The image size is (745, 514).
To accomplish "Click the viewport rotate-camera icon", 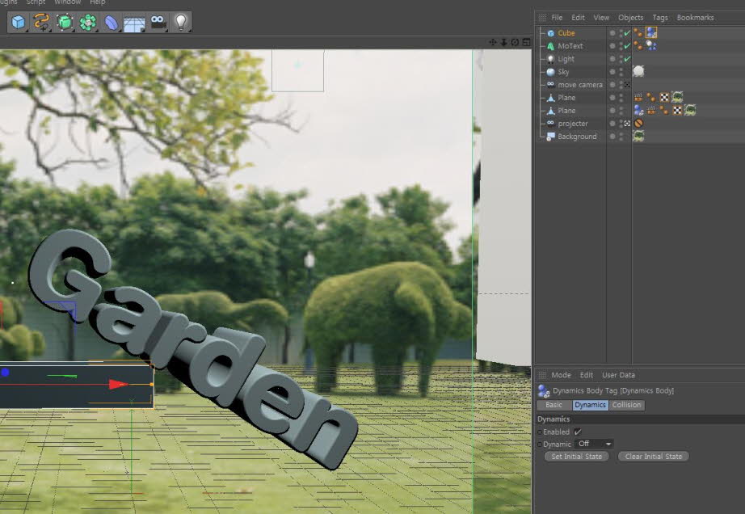I will point(515,42).
